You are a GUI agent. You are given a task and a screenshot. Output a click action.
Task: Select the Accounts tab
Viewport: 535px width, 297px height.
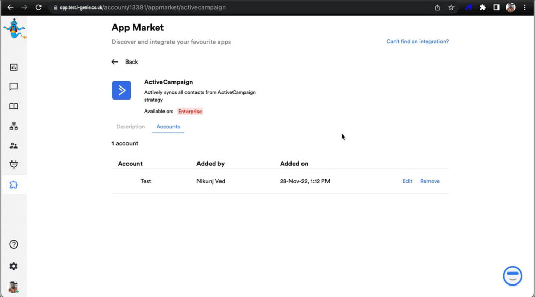(x=168, y=127)
